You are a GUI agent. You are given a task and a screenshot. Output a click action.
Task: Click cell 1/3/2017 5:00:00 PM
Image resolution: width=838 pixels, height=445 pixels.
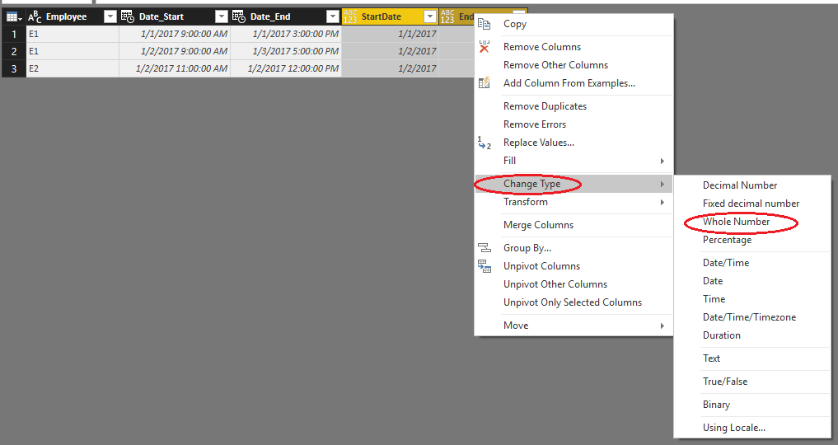click(x=286, y=51)
